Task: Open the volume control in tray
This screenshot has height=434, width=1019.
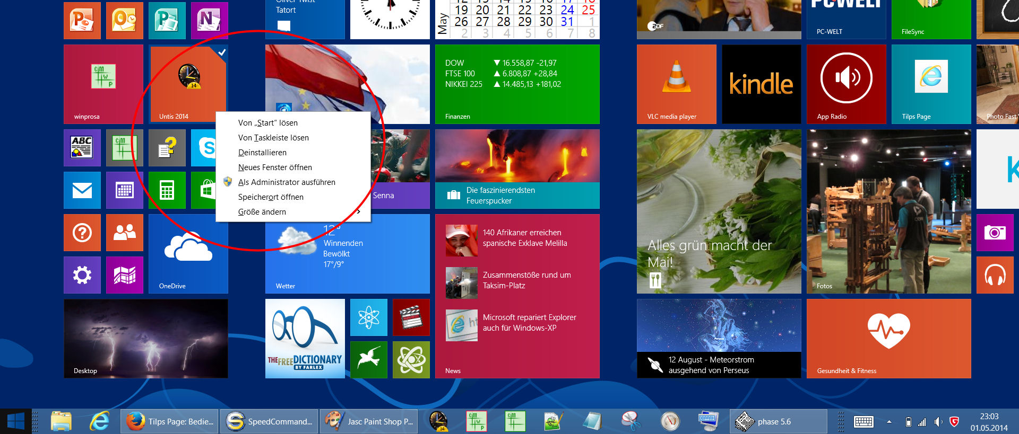Action: [x=938, y=422]
